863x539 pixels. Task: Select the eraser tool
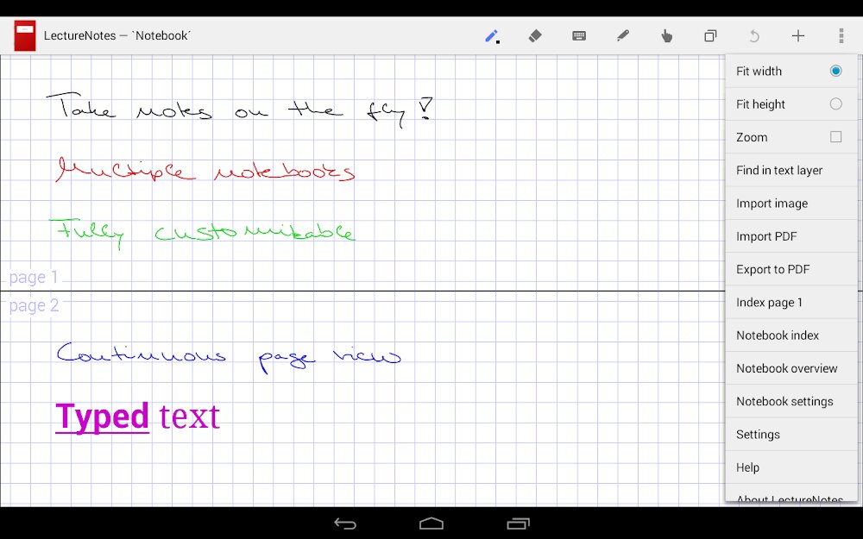[535, 36]
